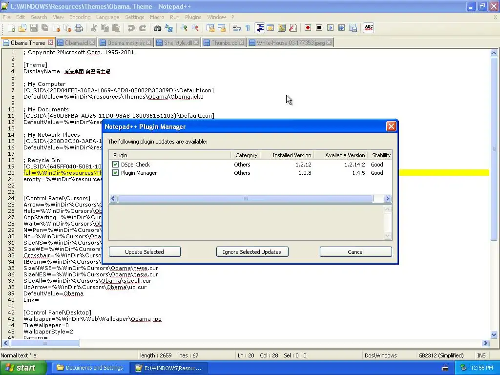Image resolution: width=500 pixels, height=375 pixels.
Task: Close the Obama.Theme tab
Action: (50, 42)
